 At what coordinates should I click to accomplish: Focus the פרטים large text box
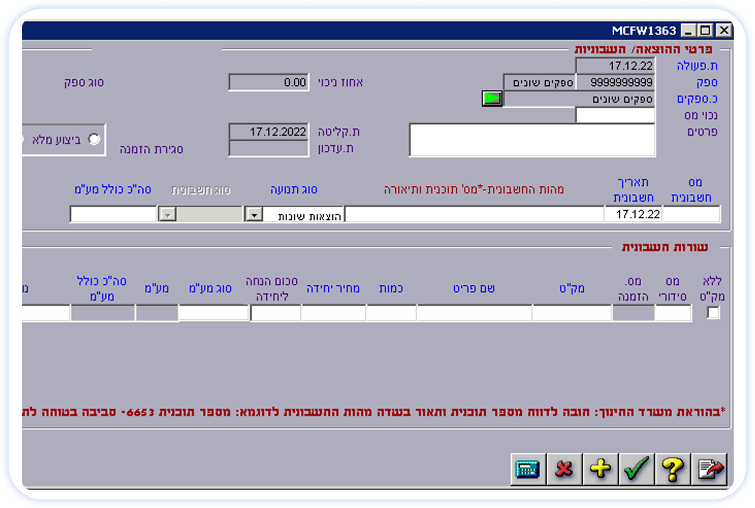pos(532,140)
